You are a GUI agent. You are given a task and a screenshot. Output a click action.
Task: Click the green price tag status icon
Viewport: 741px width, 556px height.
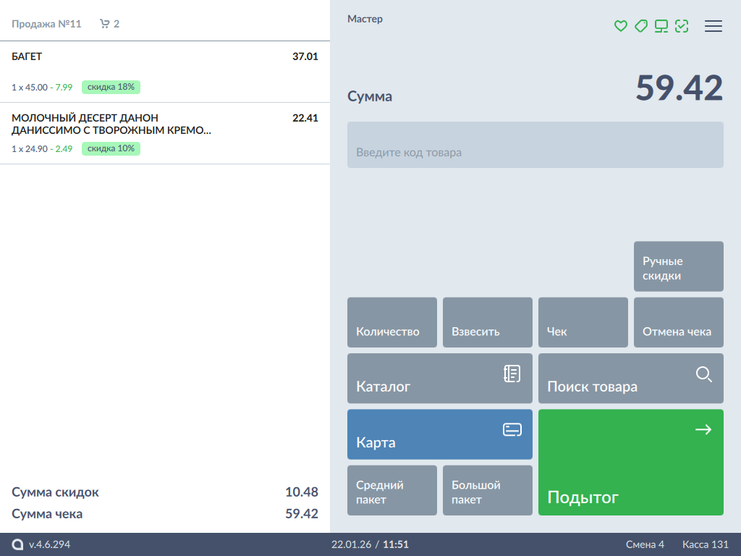pyautogui.click(x=640, y=26)
